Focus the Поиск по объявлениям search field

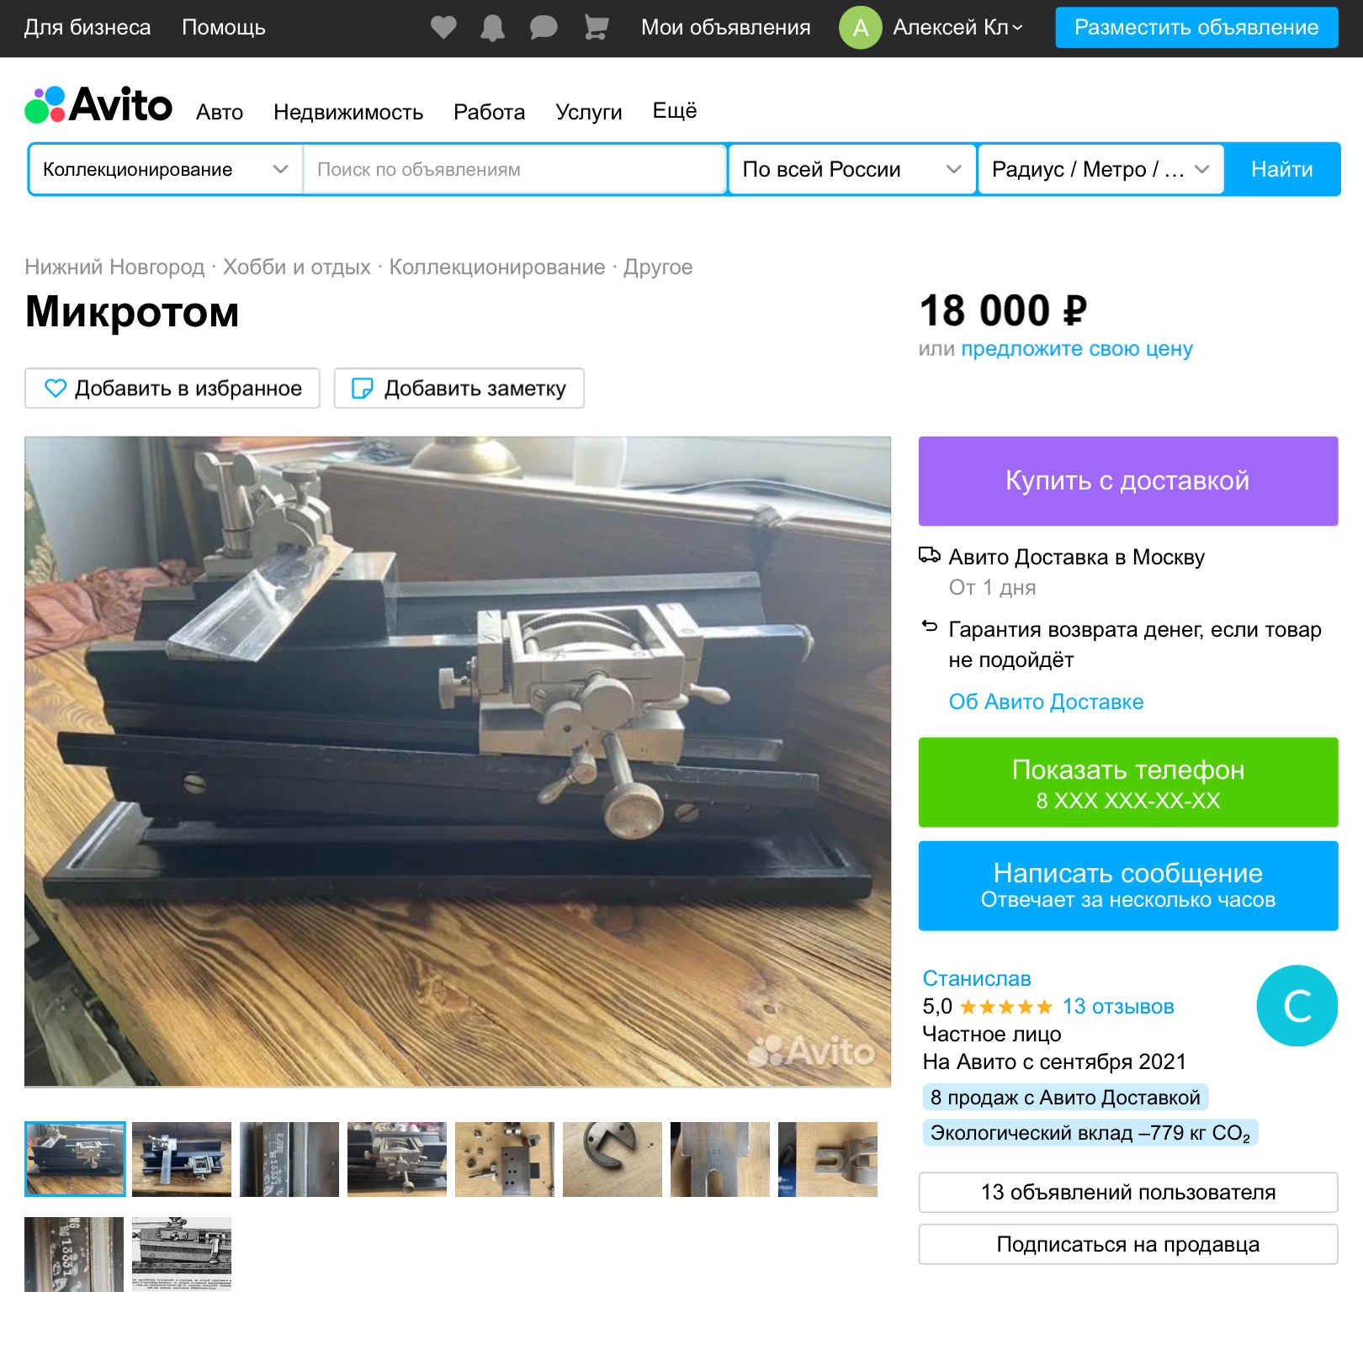click(x=514, y=170)
